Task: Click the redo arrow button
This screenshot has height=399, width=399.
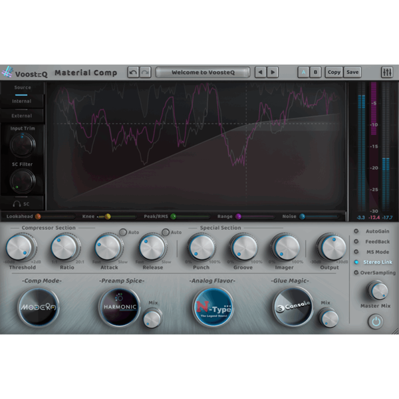Action: [145, 72]
